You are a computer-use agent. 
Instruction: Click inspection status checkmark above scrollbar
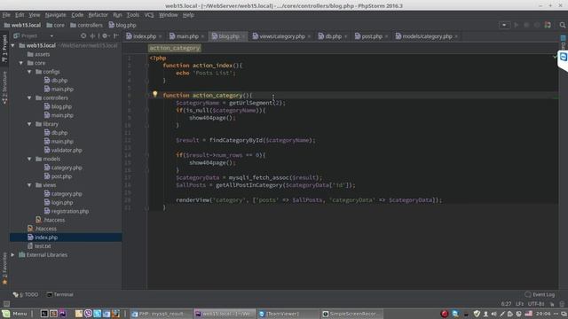[x=555, y=57]
